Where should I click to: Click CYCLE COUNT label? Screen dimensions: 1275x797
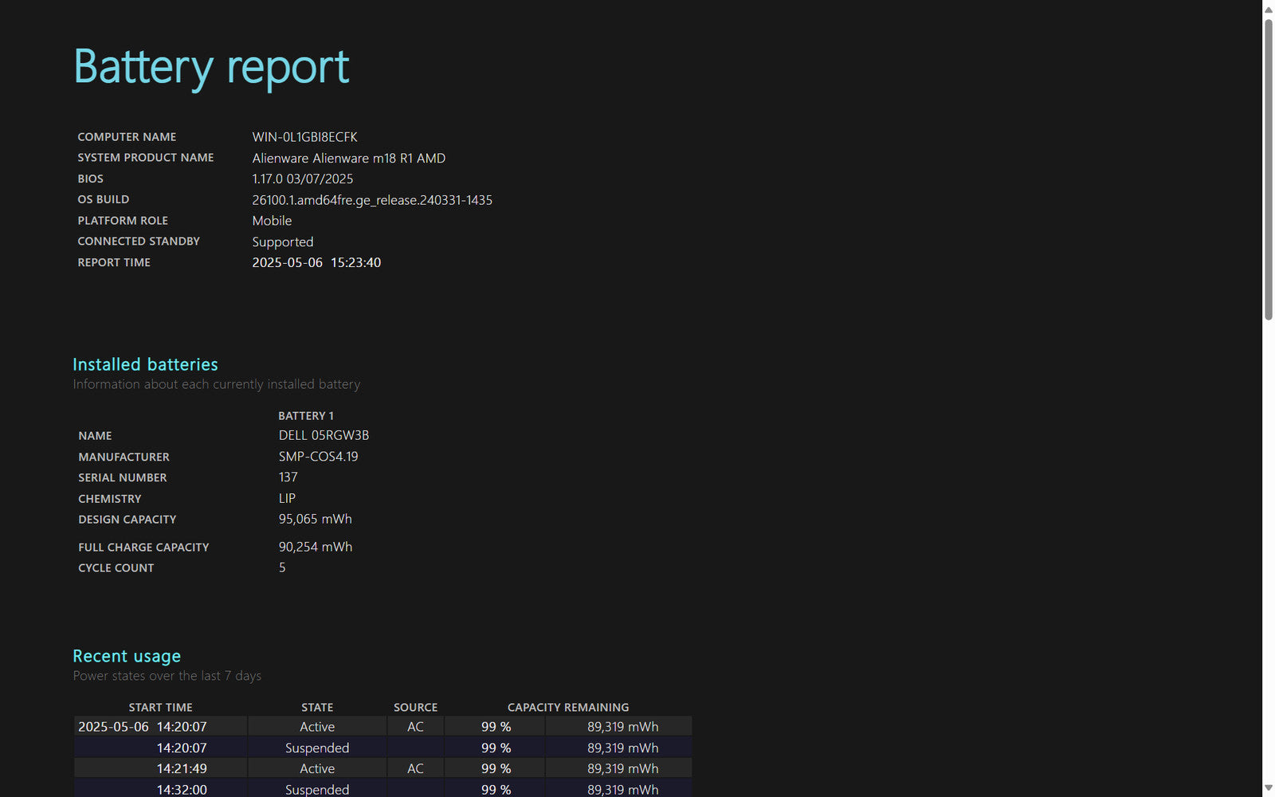click(116, 568)
